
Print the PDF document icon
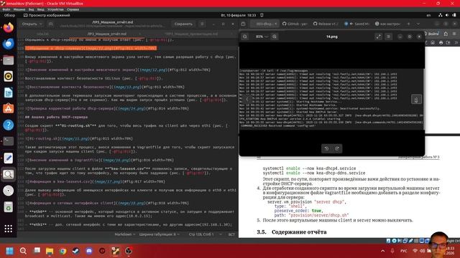pyautogui.click(x=441, y=43)
